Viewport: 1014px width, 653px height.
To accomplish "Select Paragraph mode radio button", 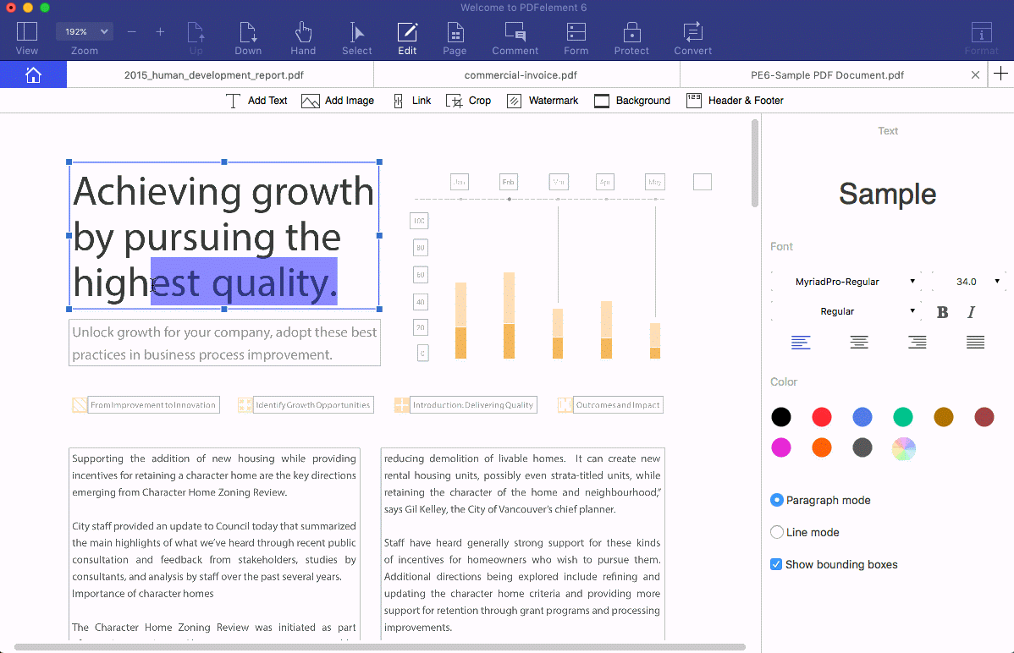I will (777, 500).
